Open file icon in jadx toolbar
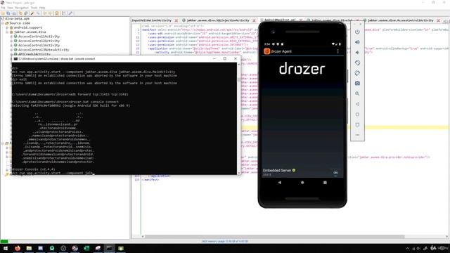The height and width of the screenshot is (253, 450). [x=3, y=13]
